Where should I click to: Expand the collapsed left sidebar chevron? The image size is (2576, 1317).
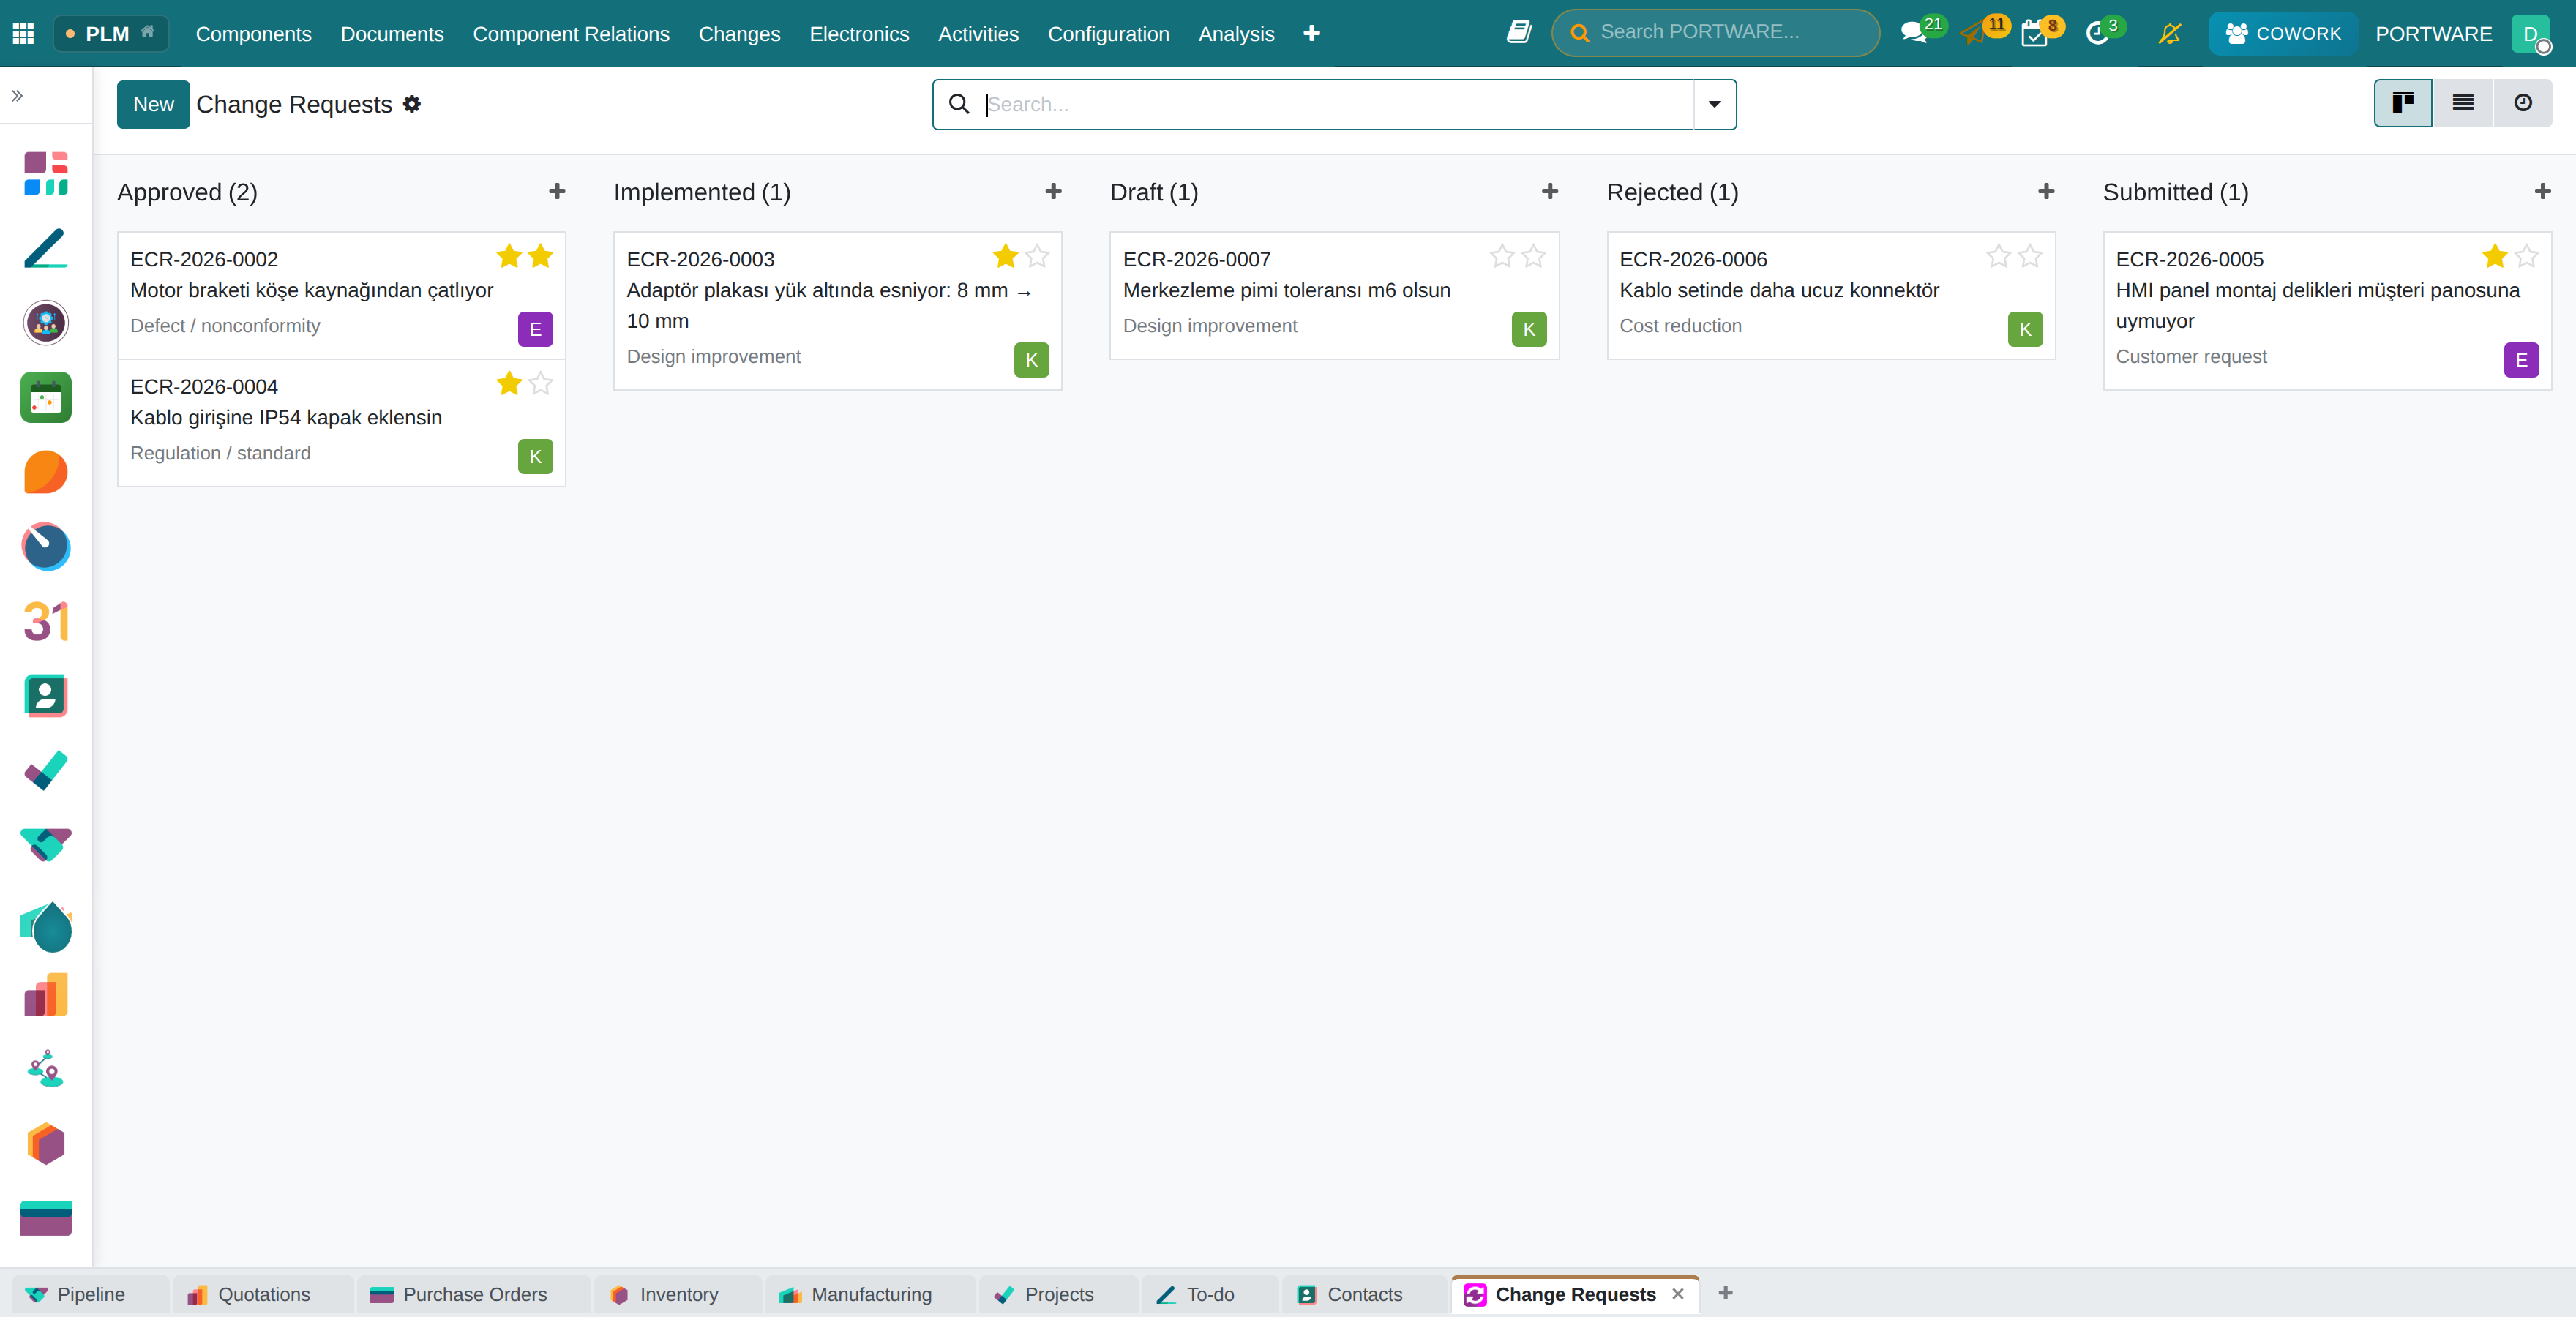click(17, 96)
